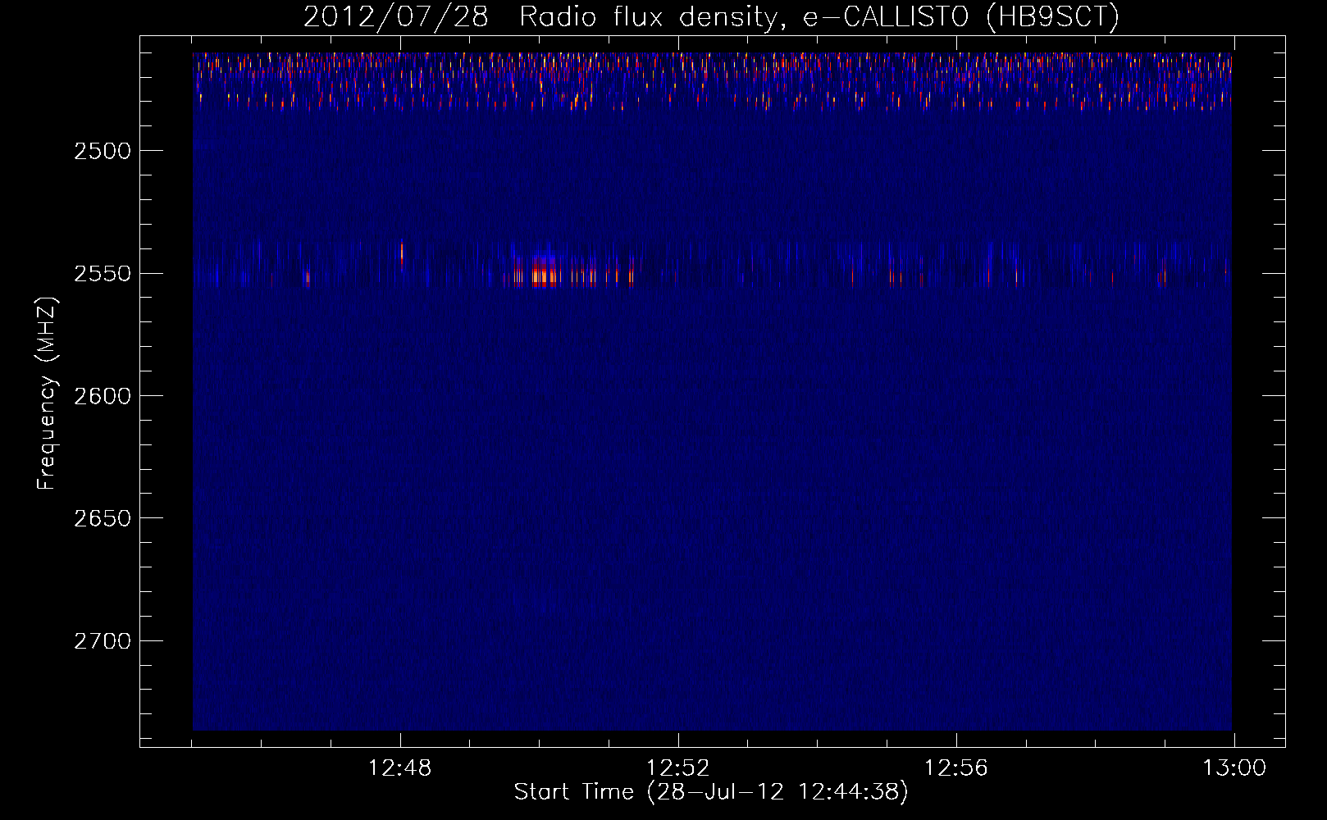Click the "12:56" time tick label
Image resolution: width=1327 pixels, height=820 pixels.
tap(956, 768)
